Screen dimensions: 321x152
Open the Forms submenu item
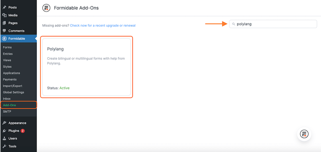[7, 47]
